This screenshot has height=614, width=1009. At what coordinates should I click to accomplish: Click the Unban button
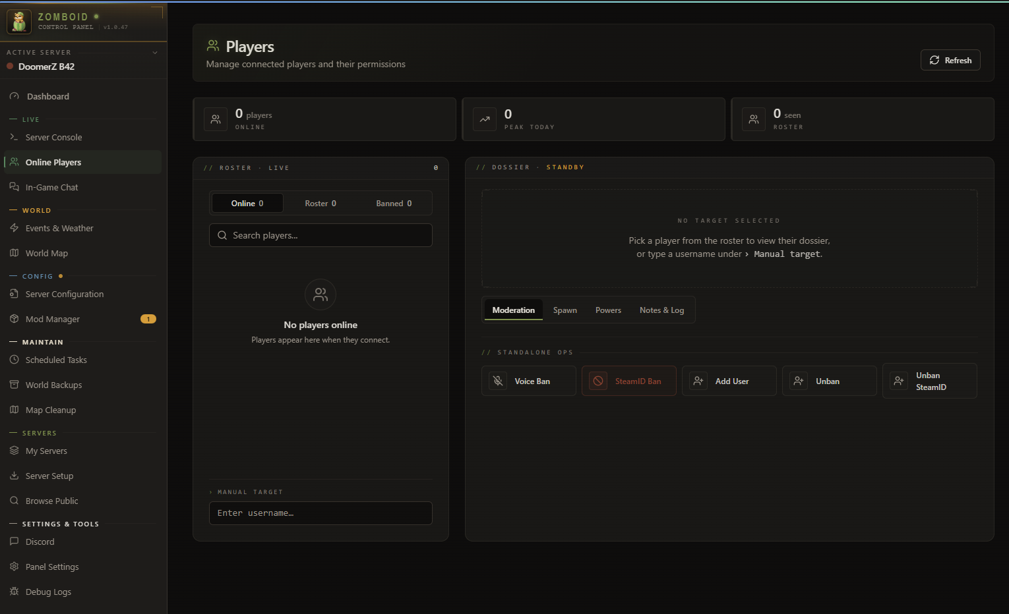tap(830, 381)
